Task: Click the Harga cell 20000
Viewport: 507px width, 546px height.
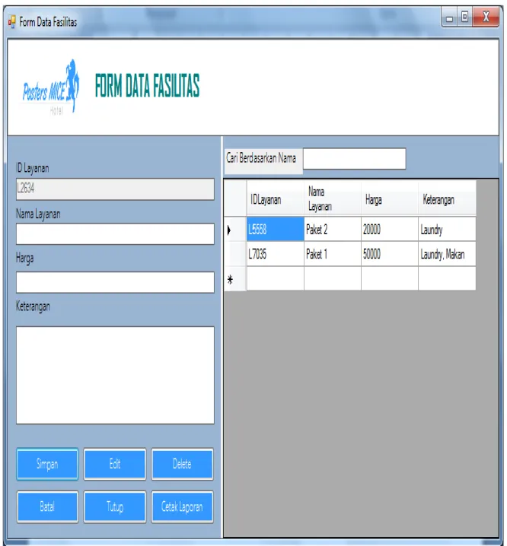Action: click(390, 229)
